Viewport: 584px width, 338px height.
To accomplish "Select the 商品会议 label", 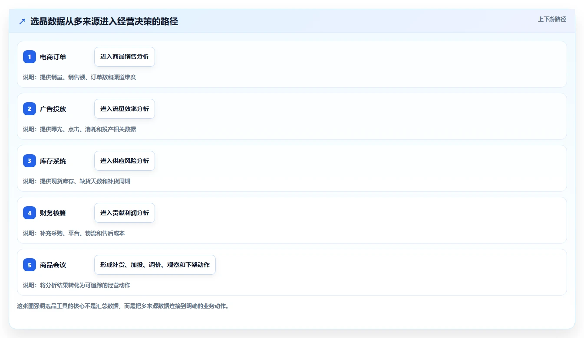I will pos(53,265).
